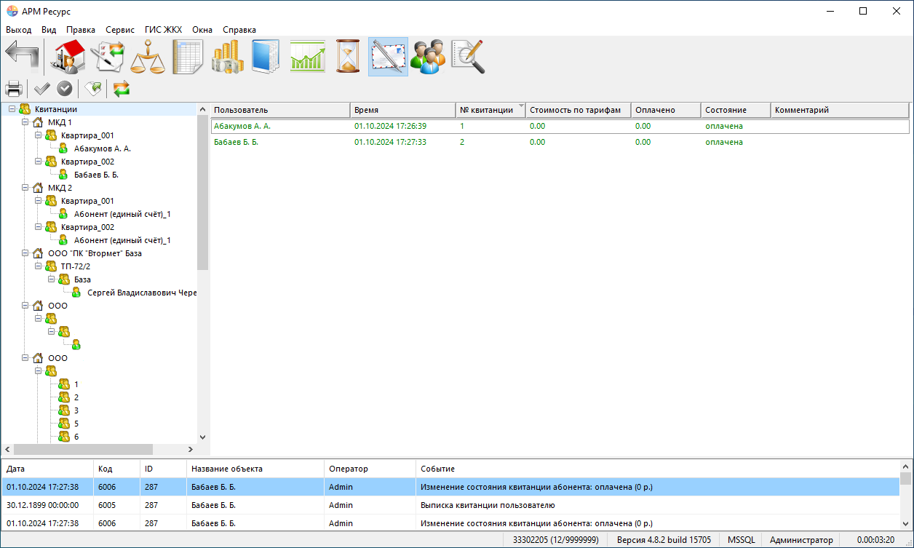The height and width of the screenshot is (548, 914).
Task: Open the Справка menu
Action: tap(239, 30)
